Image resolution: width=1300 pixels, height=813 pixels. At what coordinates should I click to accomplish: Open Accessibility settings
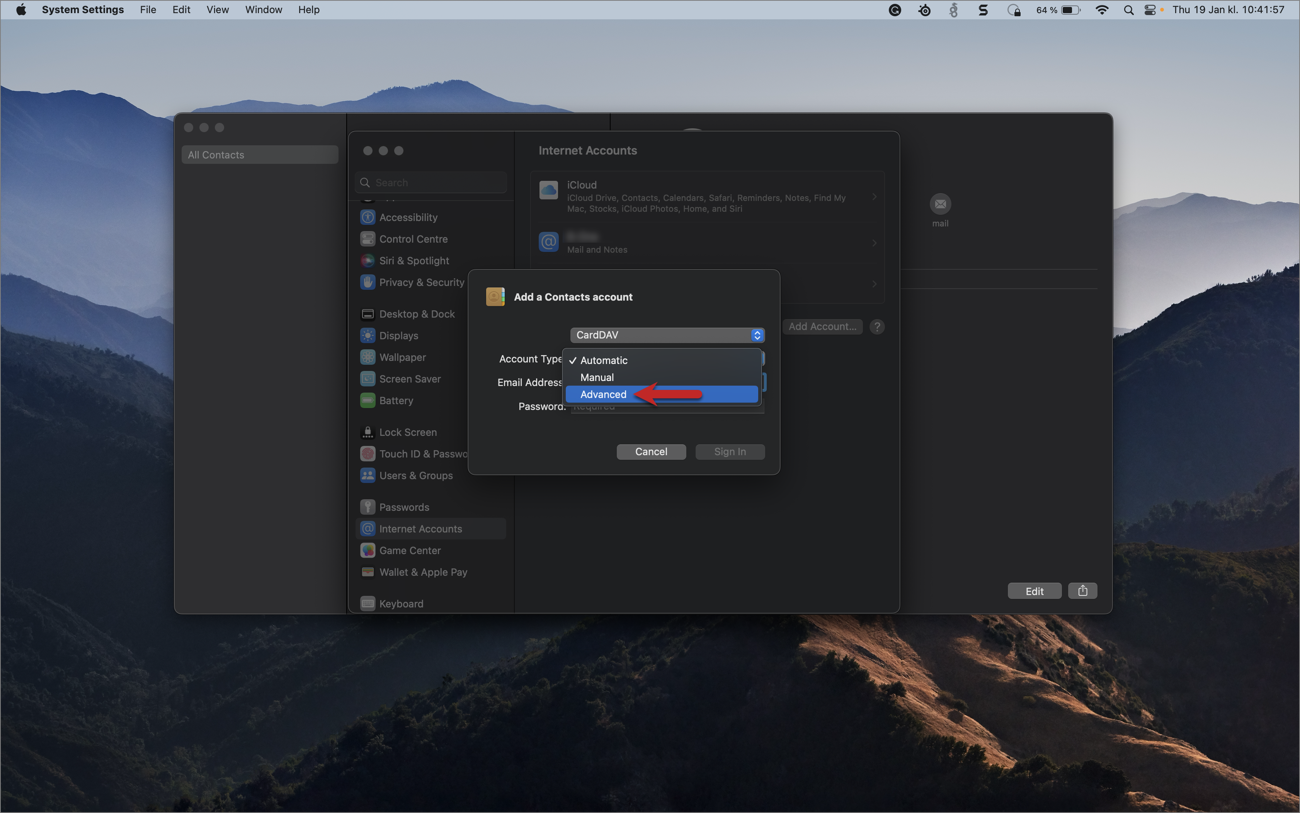click(x=430, y=217)
